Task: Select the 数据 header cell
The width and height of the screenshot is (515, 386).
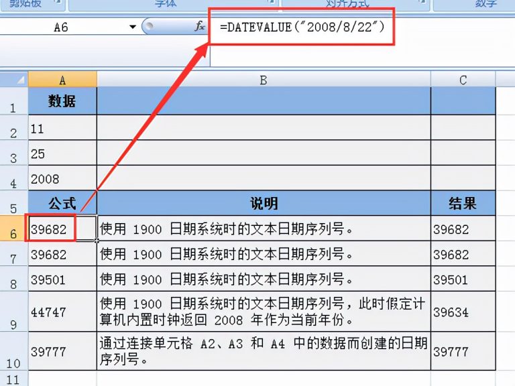Action: 62,101
